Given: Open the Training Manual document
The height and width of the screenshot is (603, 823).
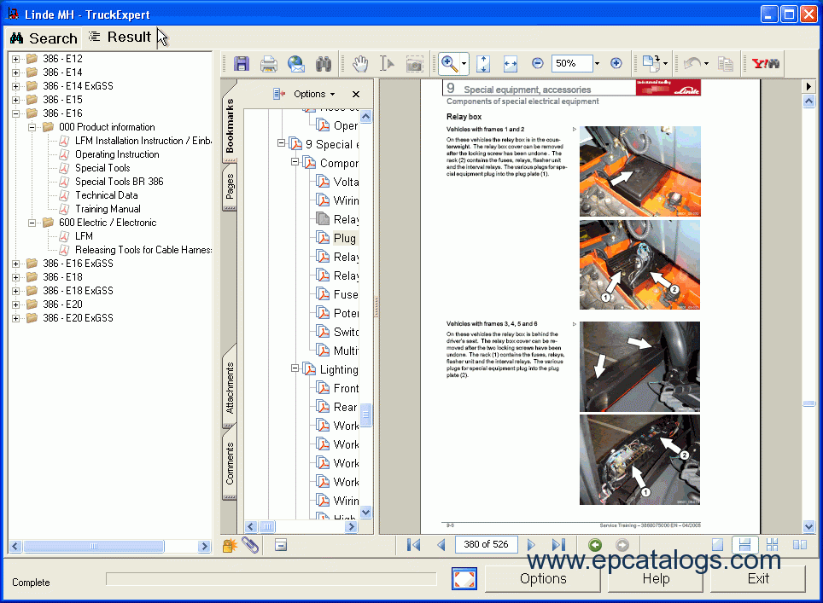Looking at the screenshot, I should click(108, 209).
